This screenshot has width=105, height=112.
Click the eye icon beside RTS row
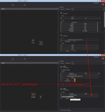(x=100, y=17)
